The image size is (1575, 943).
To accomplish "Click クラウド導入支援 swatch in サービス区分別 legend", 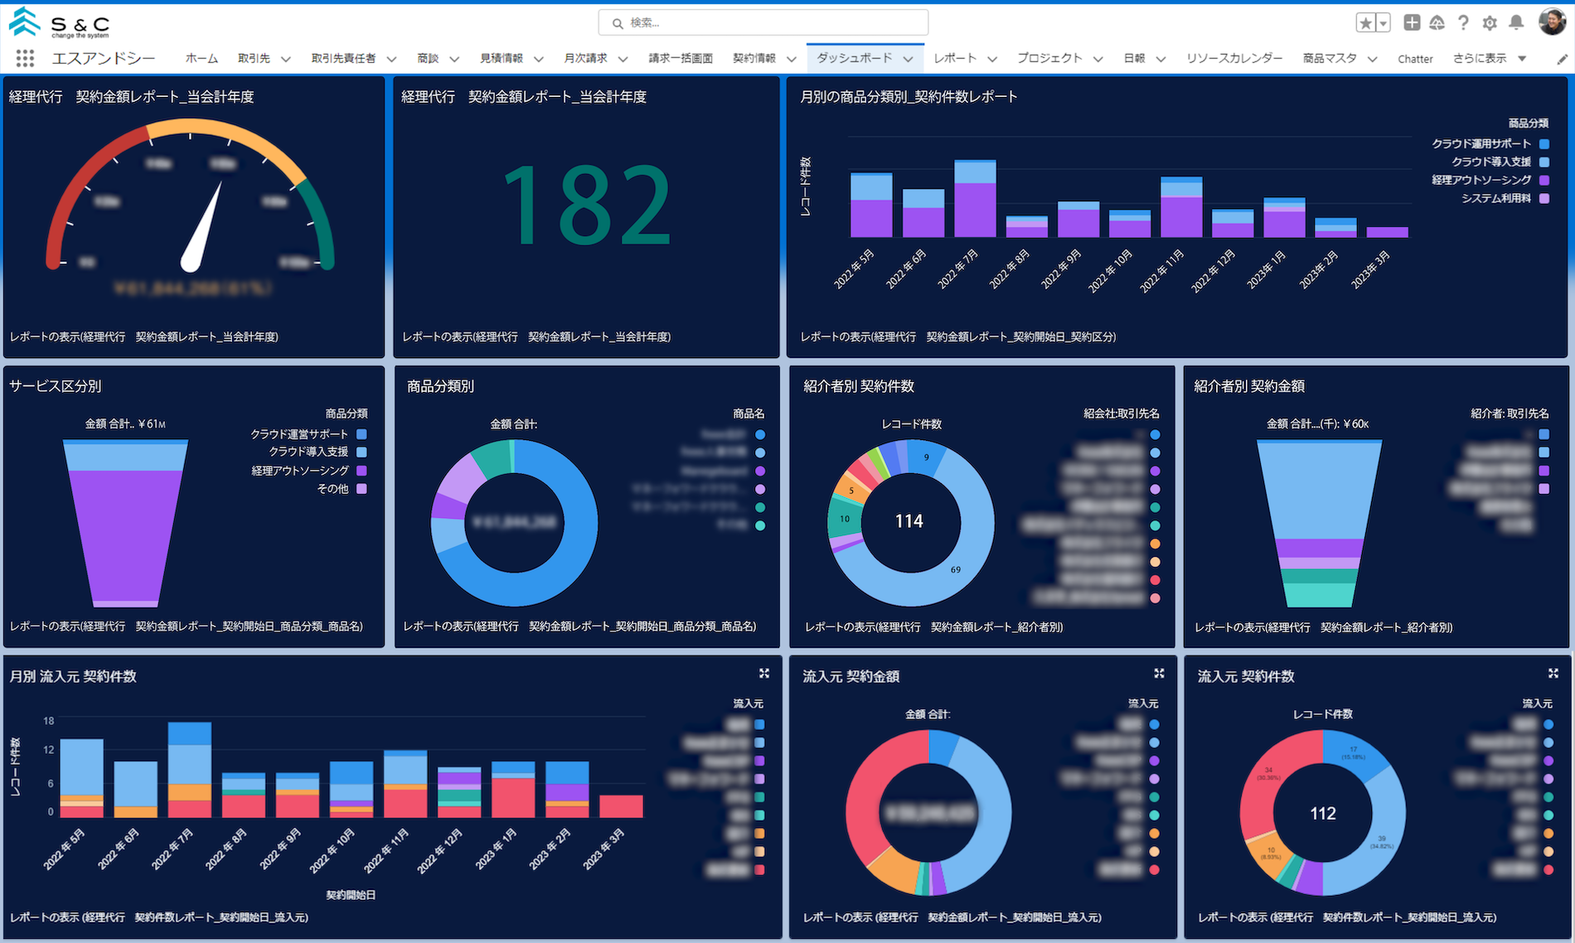I will coord(361,452).
